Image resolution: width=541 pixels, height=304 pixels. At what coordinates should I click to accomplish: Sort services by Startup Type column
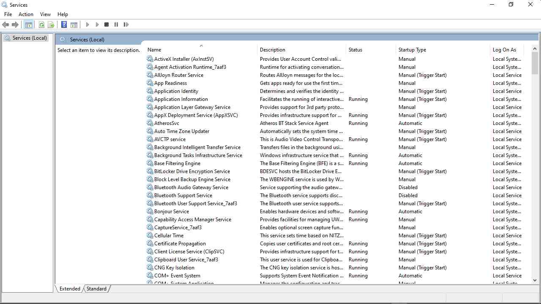412,50
